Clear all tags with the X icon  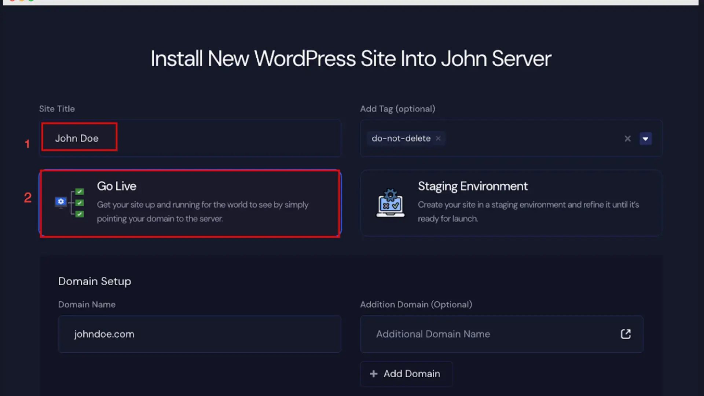point(627,139)
